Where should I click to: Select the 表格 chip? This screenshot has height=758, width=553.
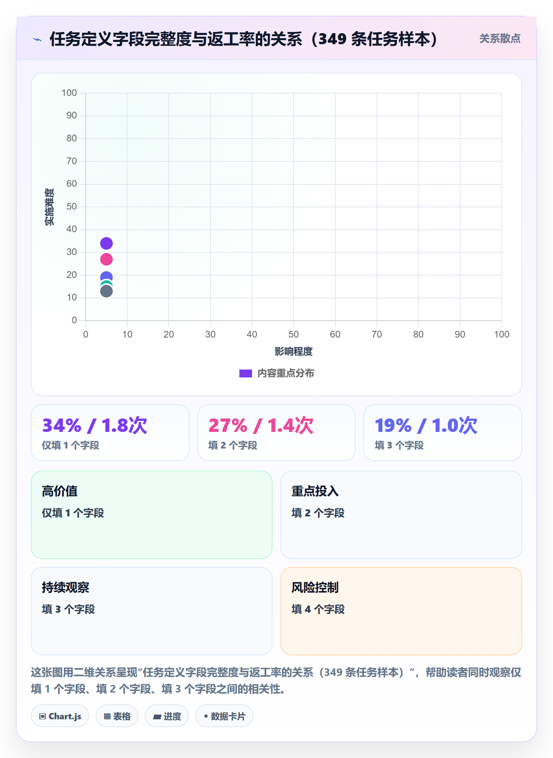(117, 716)
